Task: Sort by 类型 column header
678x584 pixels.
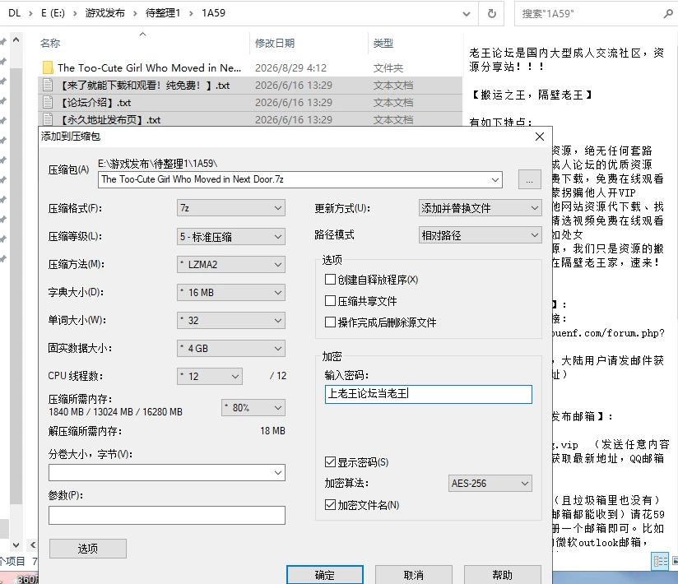Action: coord(383,44)
